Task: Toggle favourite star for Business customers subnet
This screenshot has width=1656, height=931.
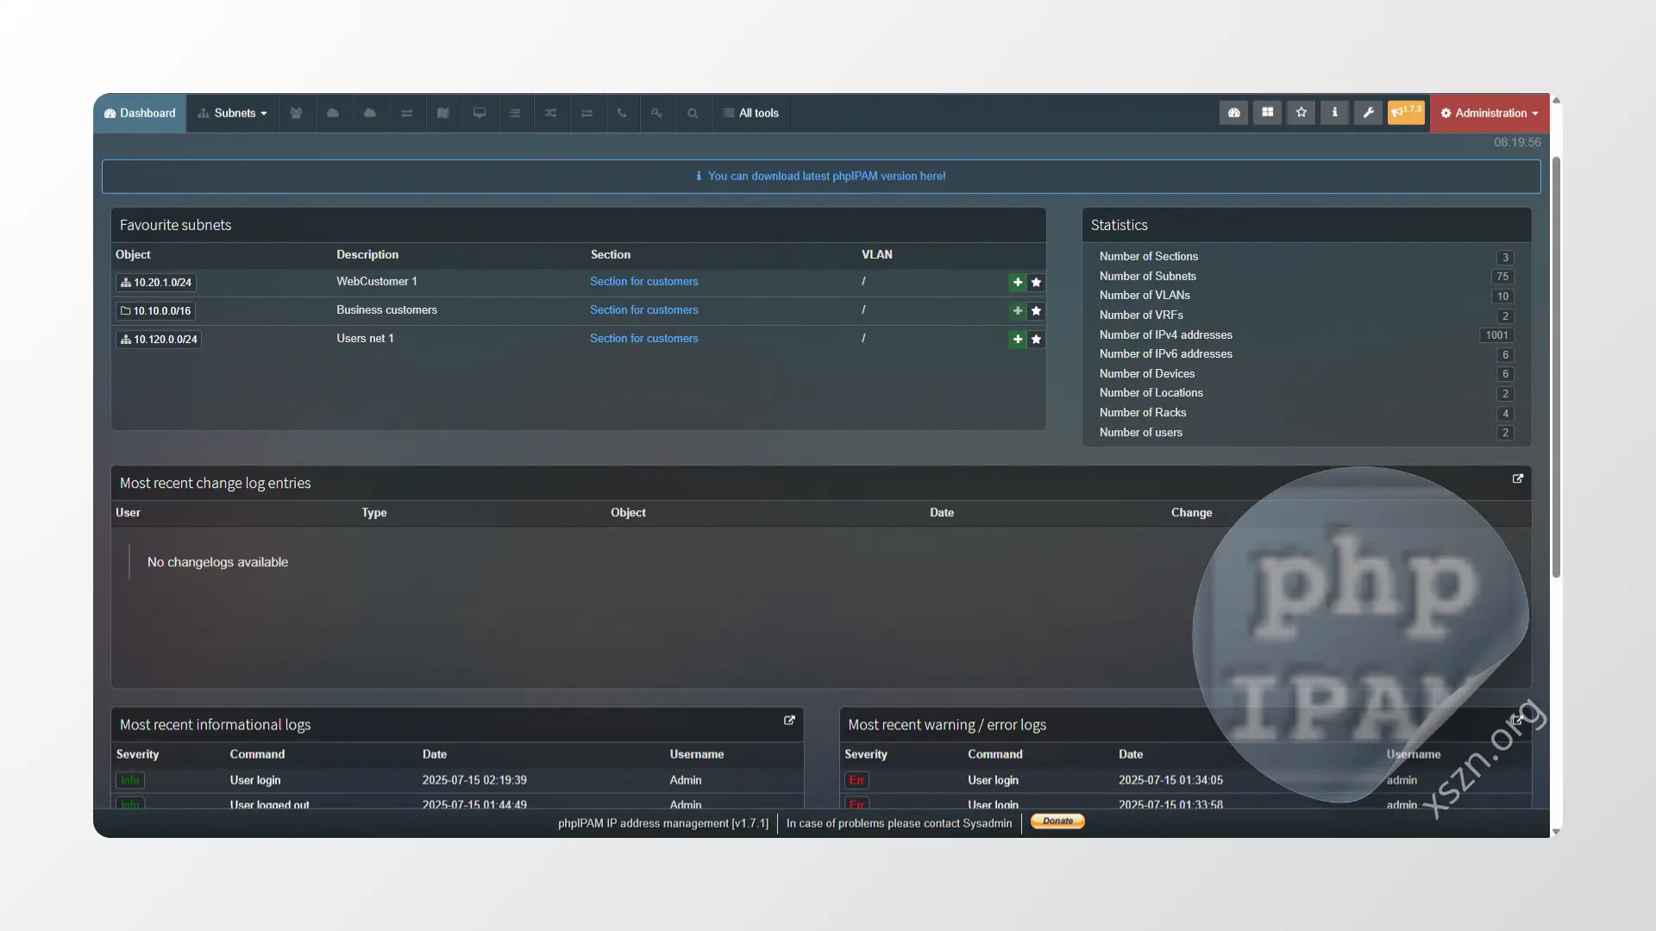Action: [1036, 310]
